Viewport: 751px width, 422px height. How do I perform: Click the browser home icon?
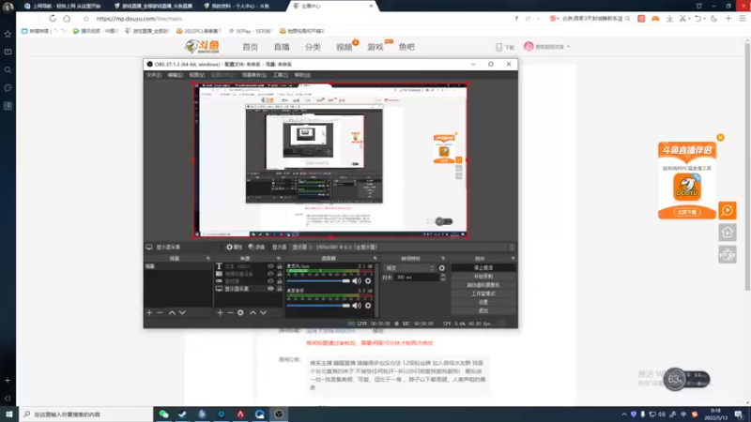pos(67,18)
